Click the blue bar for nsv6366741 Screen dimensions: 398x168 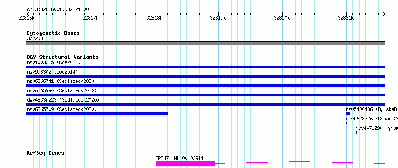pos(206,86)
